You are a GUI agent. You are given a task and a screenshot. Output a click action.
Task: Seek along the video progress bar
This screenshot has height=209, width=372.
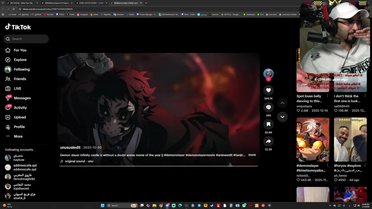pos(158,166)
